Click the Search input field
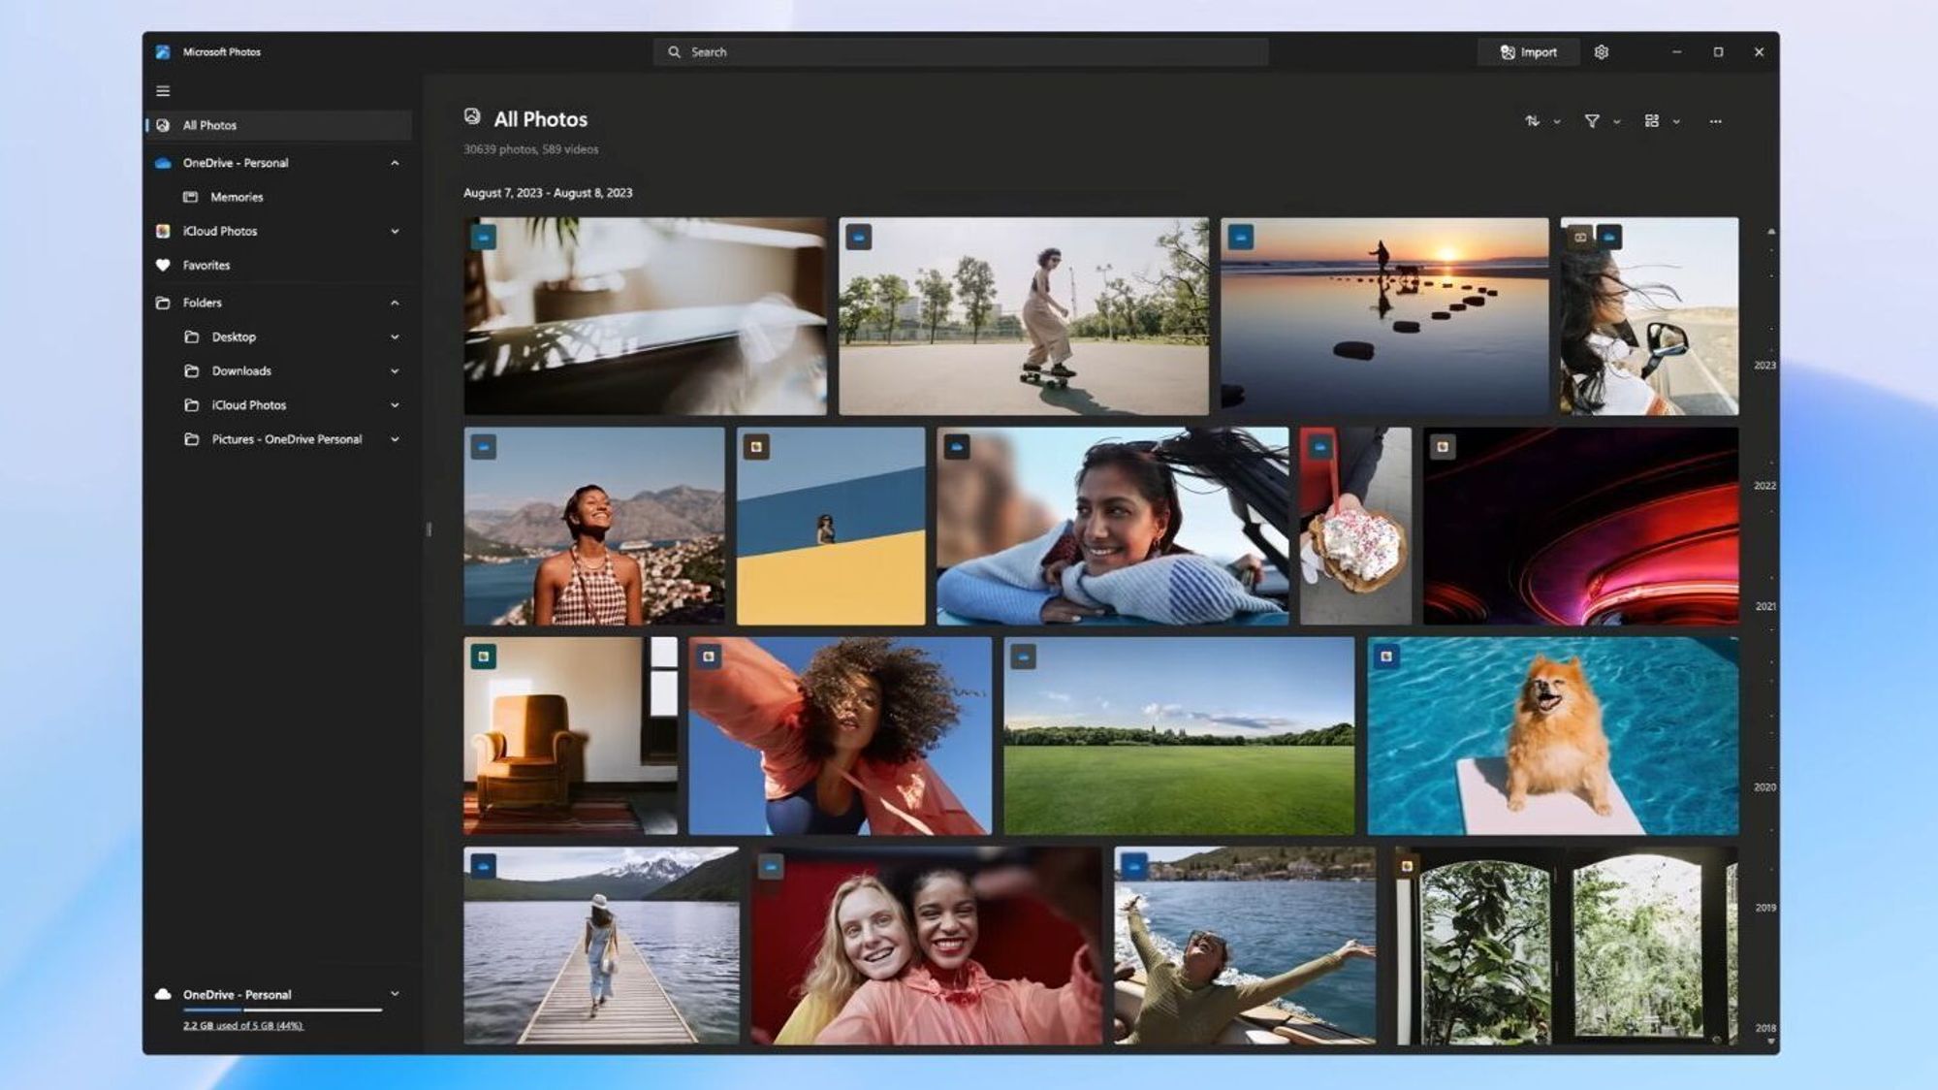 [x=961, y=52]
